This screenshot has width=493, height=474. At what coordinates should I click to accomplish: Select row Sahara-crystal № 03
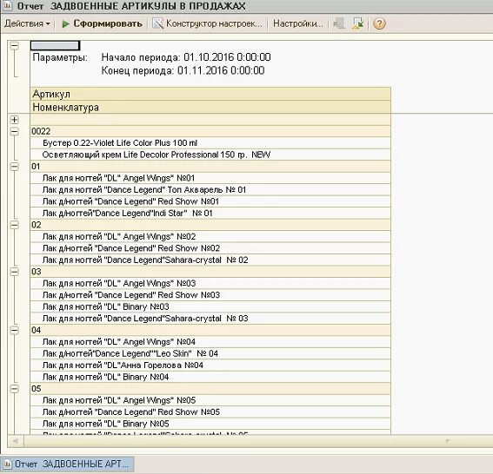pos(210,319)
